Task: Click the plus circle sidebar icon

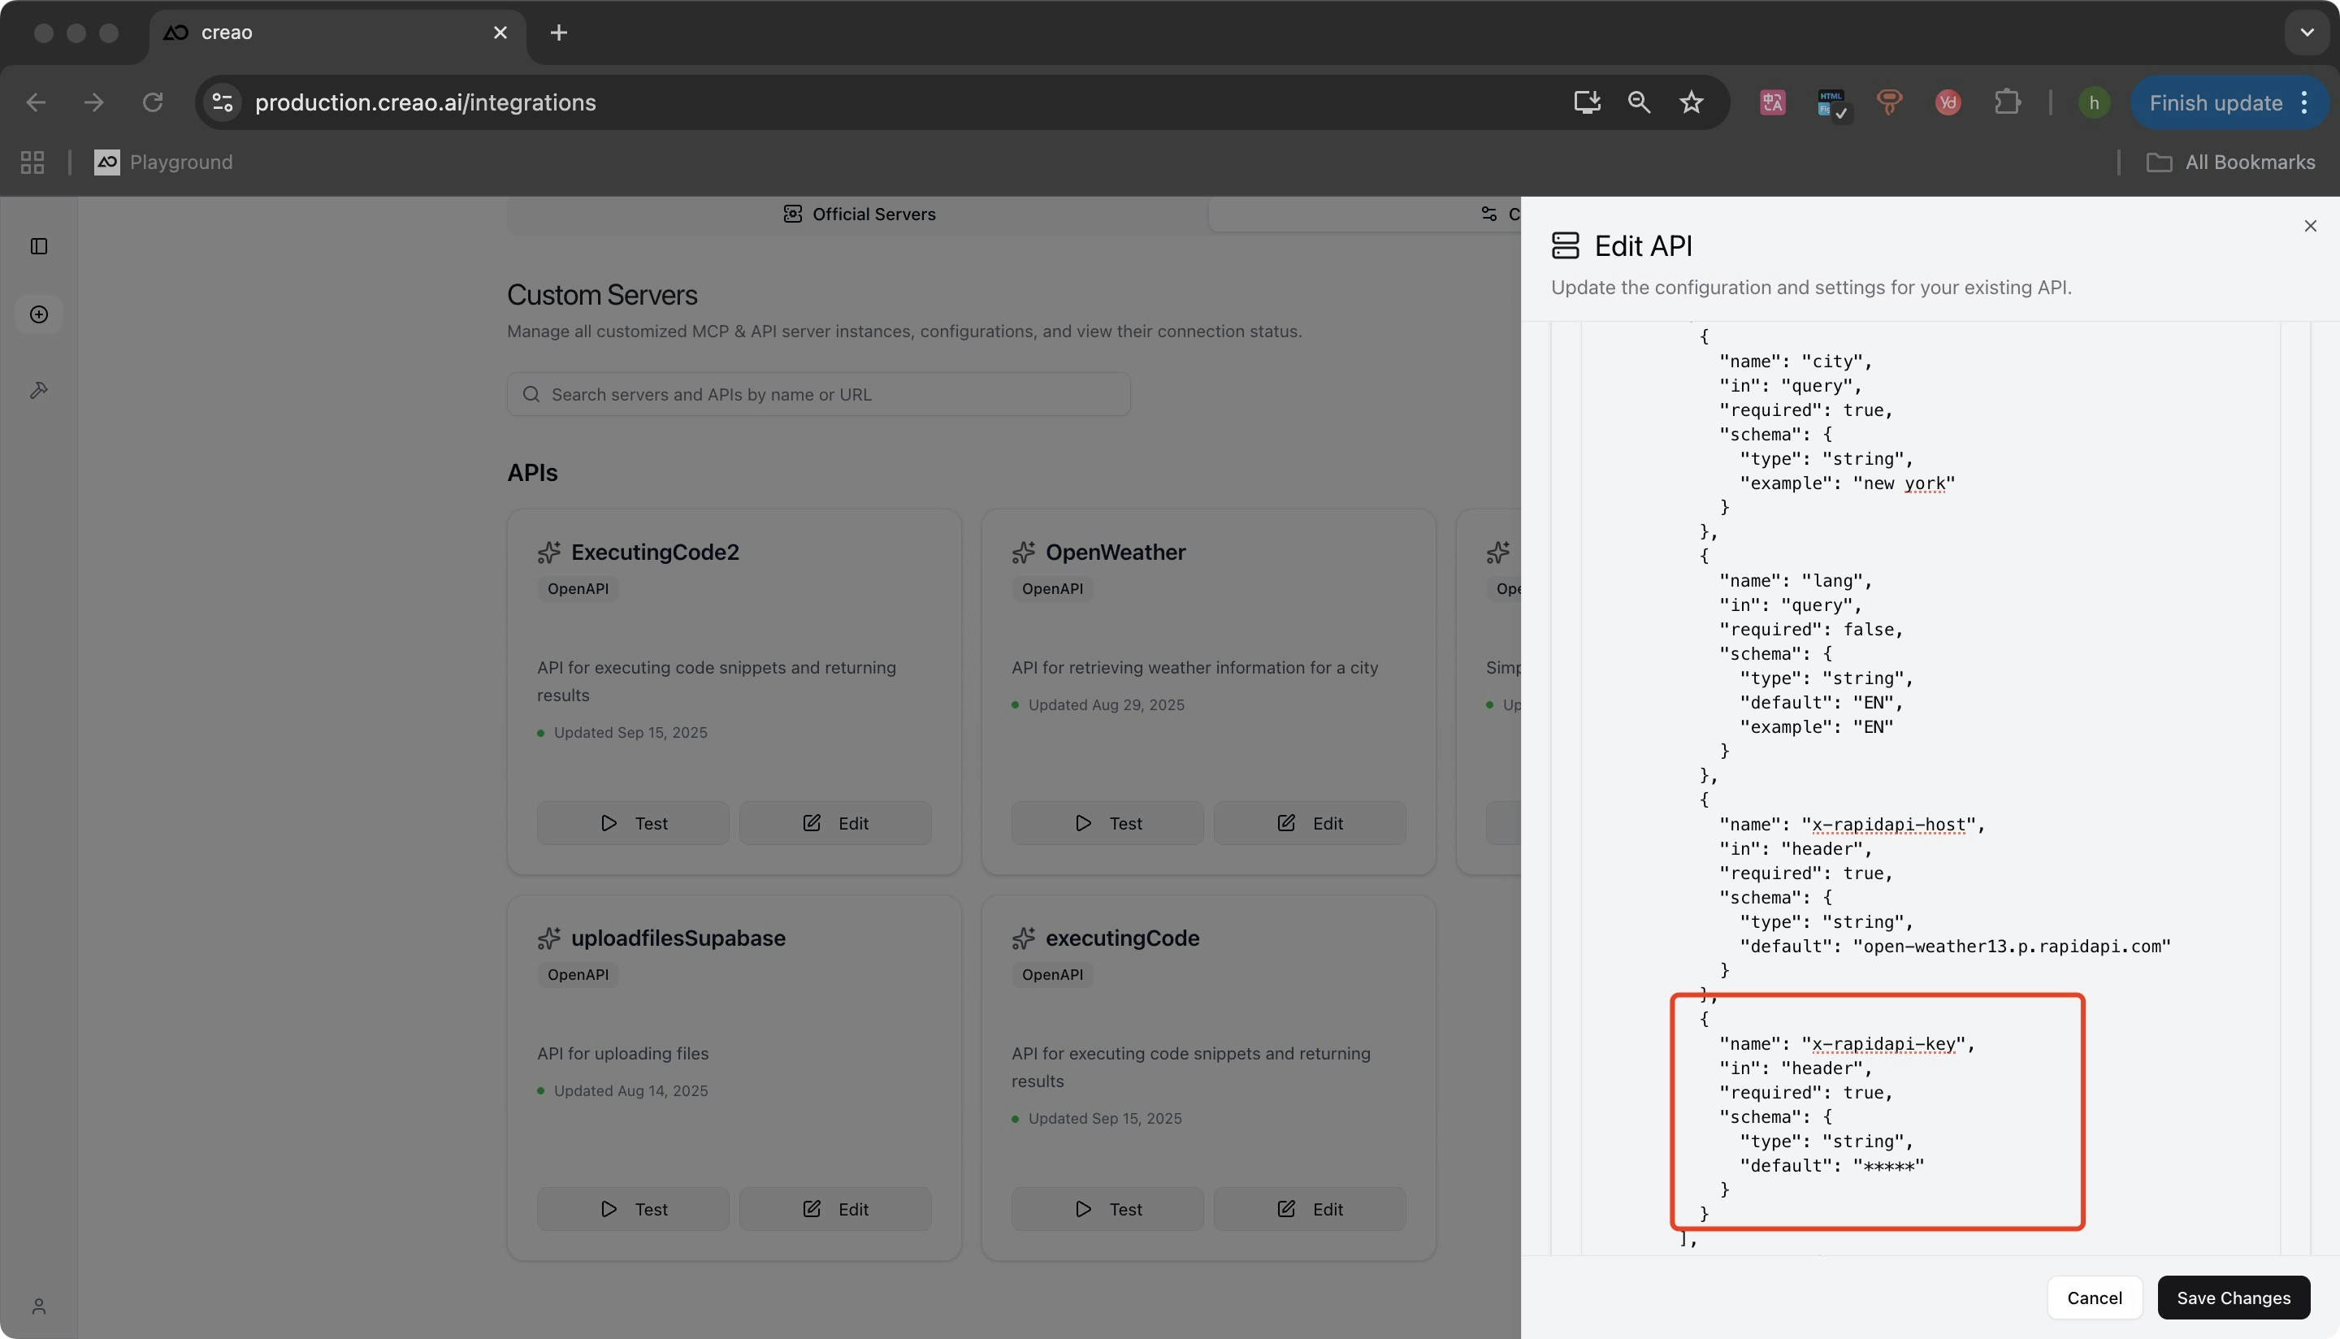Action: (39, 314)
